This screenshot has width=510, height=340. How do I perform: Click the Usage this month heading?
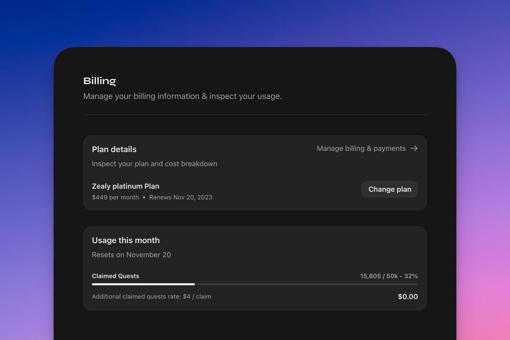click(x=126, y=240)
